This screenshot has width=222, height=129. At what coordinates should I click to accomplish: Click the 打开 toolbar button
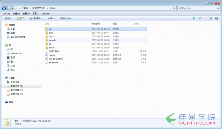coord(20,18)
